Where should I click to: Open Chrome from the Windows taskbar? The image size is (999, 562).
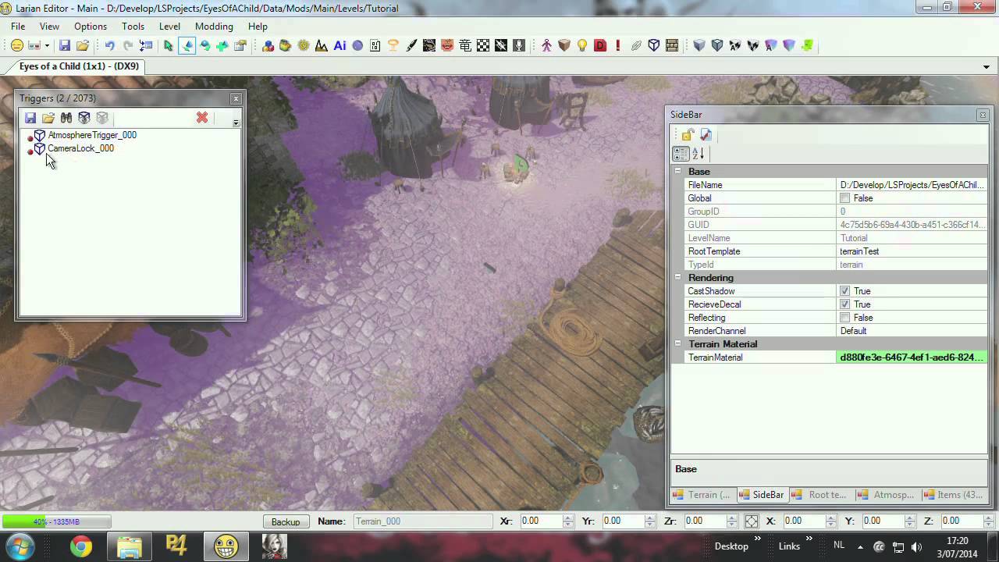click(80, 546)
